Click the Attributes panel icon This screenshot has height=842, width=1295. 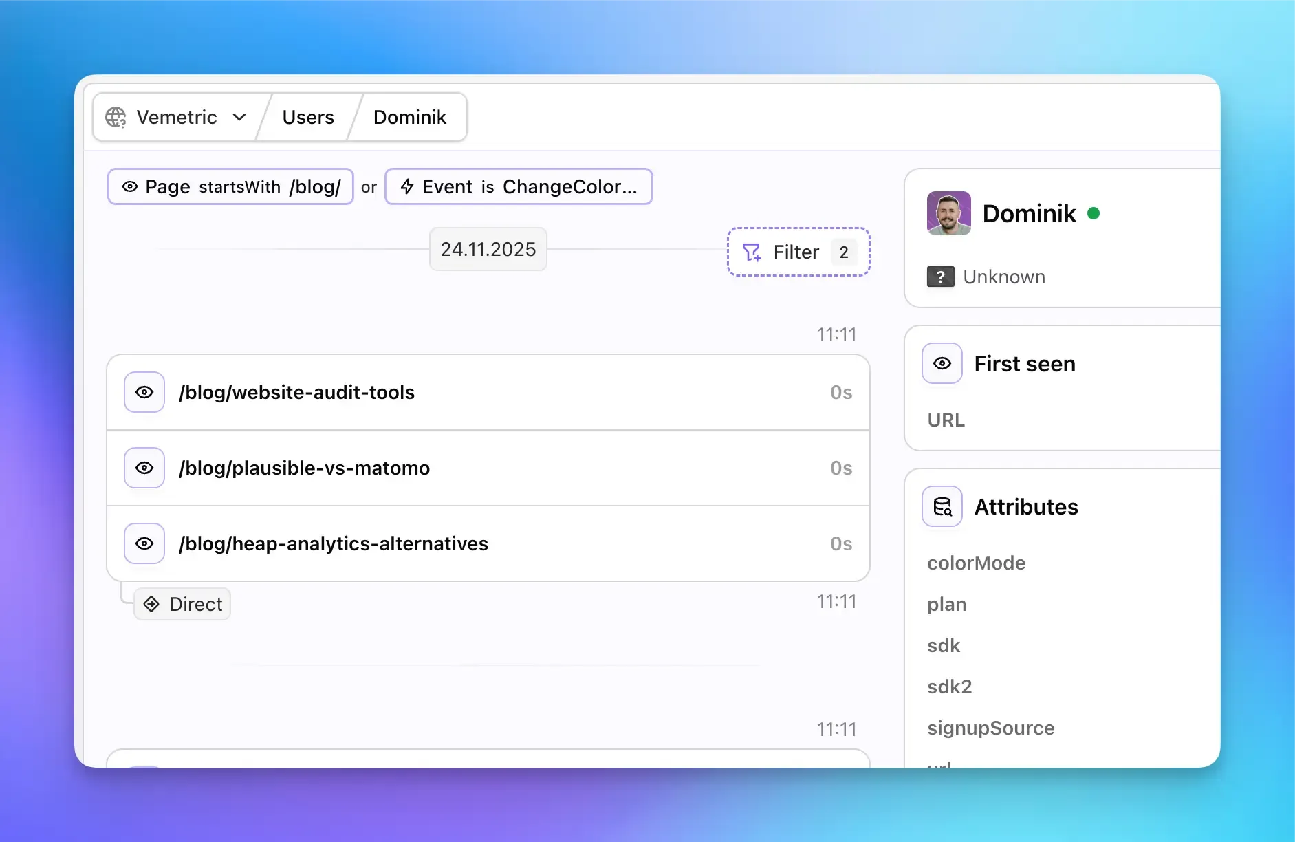point(942,506)
